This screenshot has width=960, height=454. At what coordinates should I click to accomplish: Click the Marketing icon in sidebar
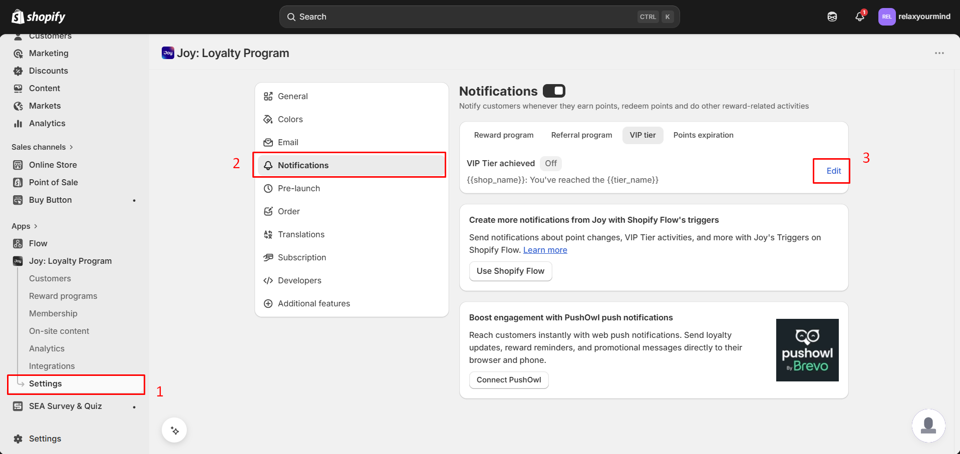pos(18,54)
